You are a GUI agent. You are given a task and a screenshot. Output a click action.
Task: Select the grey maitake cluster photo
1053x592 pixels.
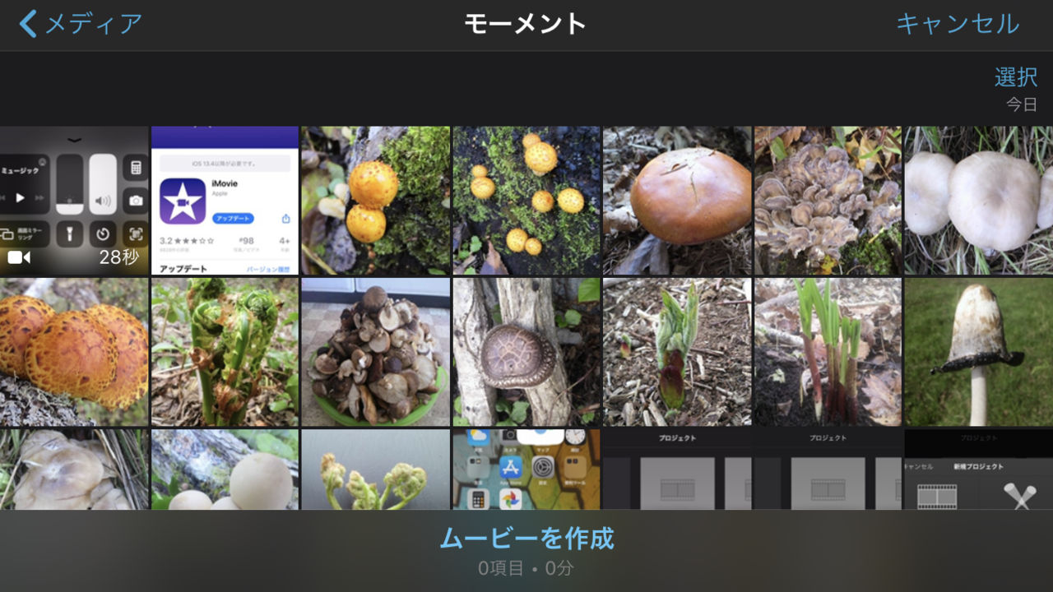(828, 200)
